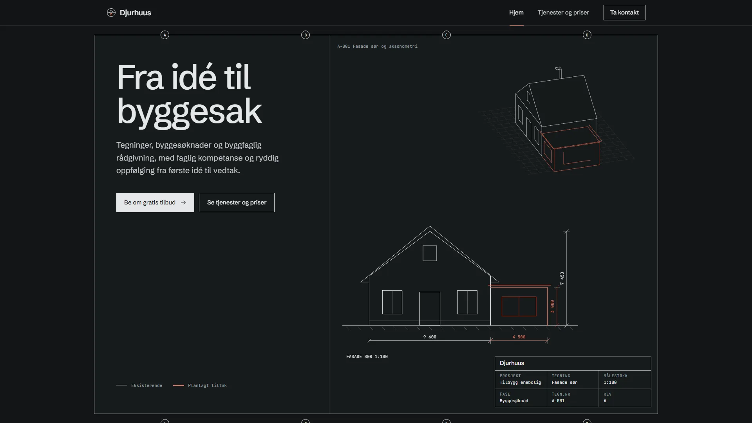Click the Djurhuus logo icon
The image size is (752, 423).
point(111,13)
